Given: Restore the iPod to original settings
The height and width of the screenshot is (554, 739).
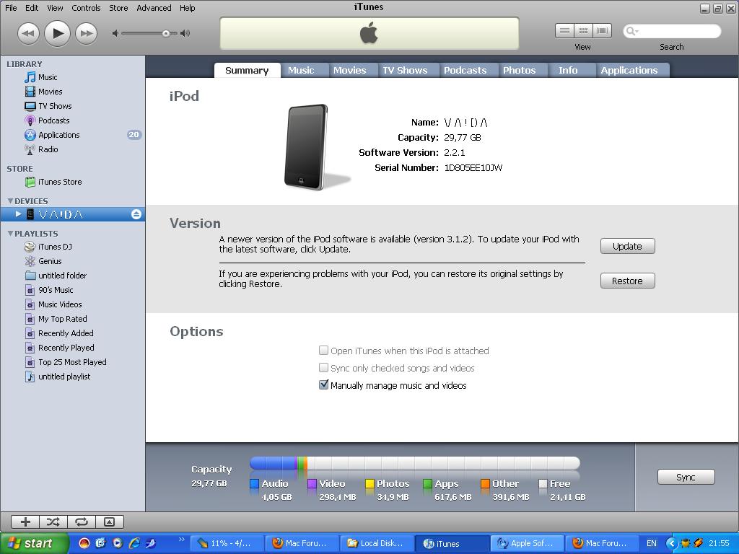Looking at the screenshot, I should pyautogui.click(x=626, y=281).
